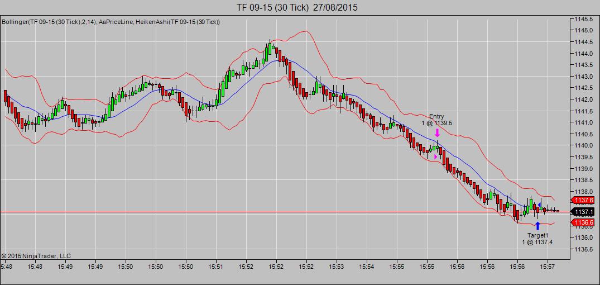600x285 pixels.
Task: Select the red 1137.6 upper band price marker
Action: (x=582, y=200)
